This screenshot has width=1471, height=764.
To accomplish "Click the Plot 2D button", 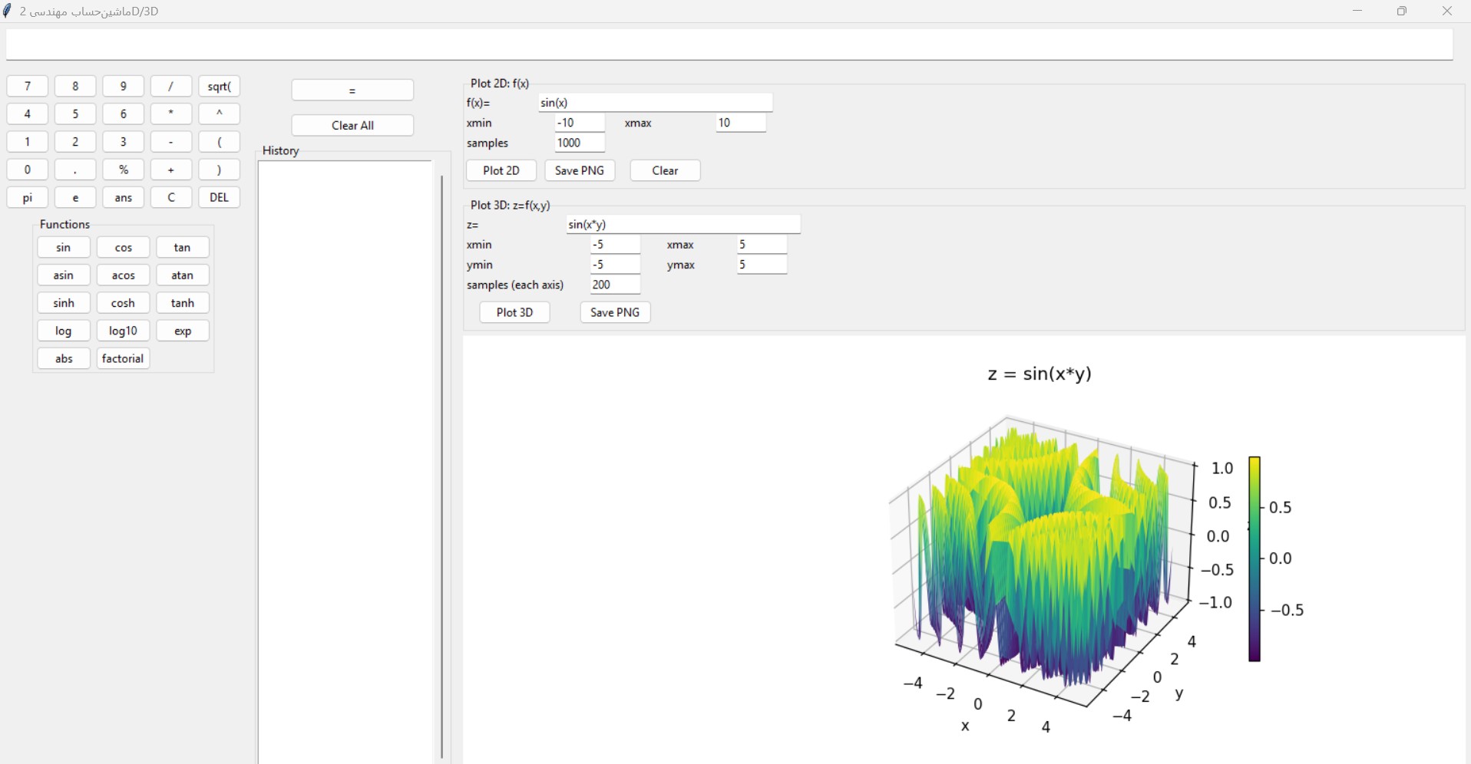I will (501, 170).
